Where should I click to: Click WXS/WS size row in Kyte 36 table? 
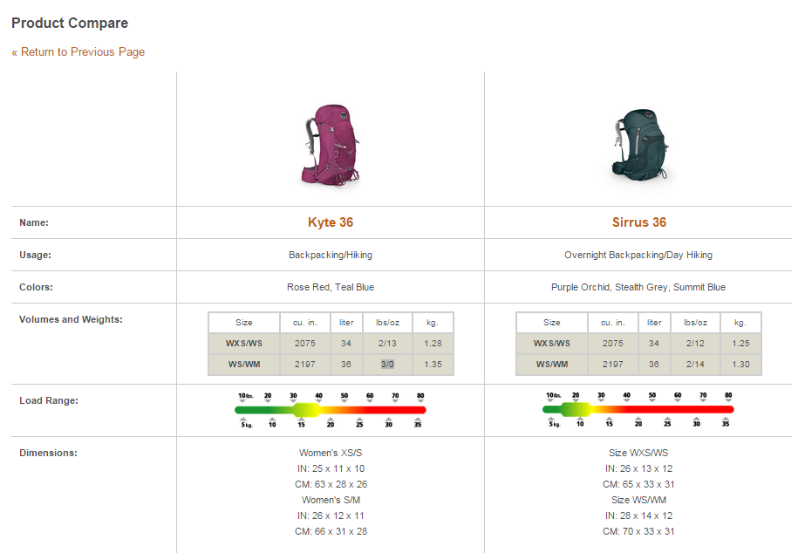(243, 344)
